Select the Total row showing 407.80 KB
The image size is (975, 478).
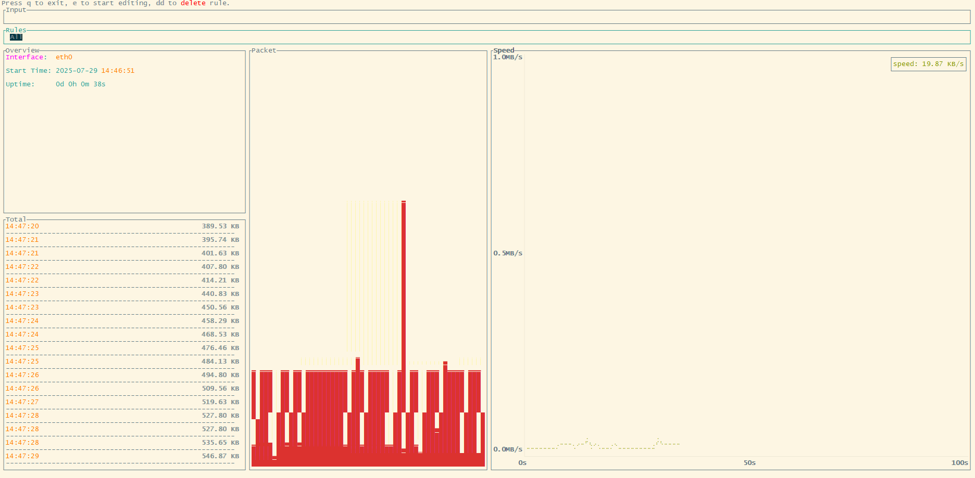(122, 267)
